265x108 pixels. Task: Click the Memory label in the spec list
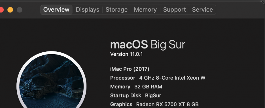tap(120, 87)
